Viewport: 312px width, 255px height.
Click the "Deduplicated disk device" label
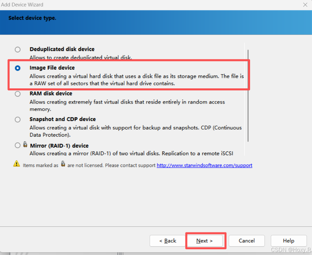(62, 49)
